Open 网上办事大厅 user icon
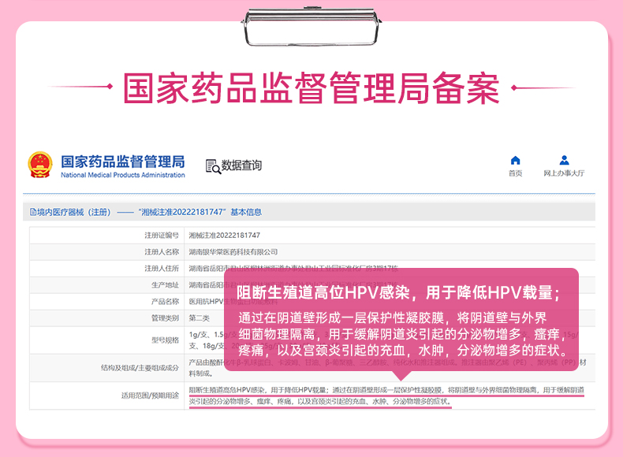This screenshot has height=457, width=623. pos(564,161)
